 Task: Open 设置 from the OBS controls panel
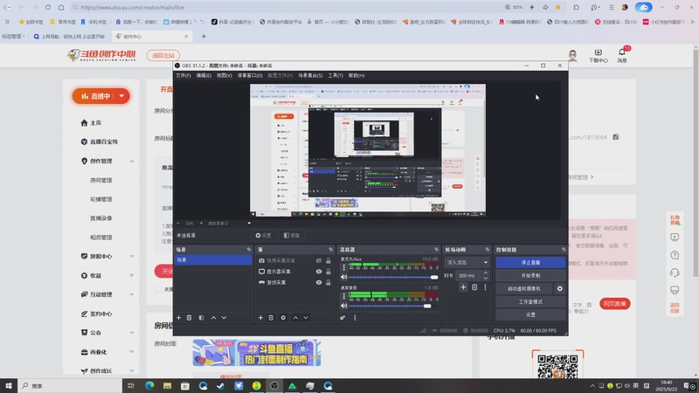[530, 314]
